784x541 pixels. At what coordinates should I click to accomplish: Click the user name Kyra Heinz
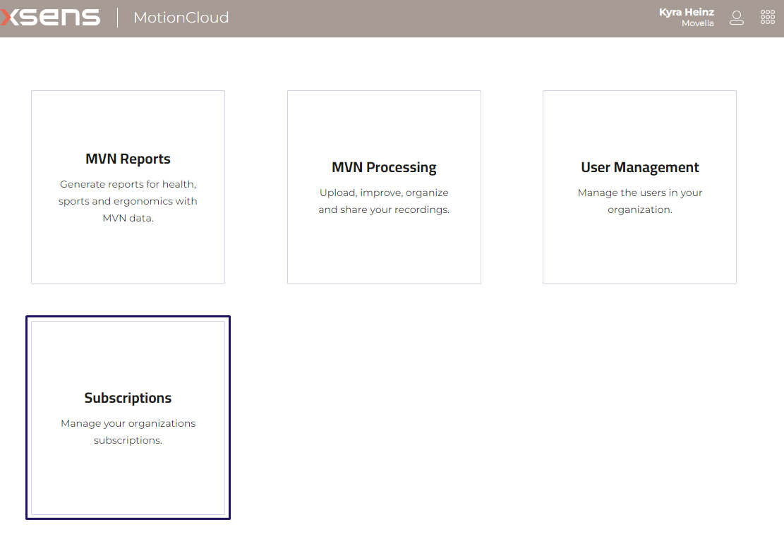[686, 11]
